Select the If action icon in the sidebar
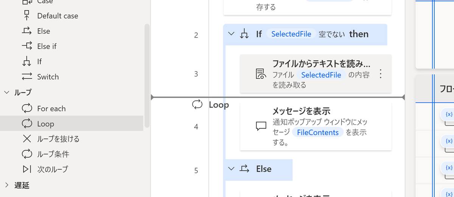The width and height of the screenshot is (454, 197). click(27, 61)
